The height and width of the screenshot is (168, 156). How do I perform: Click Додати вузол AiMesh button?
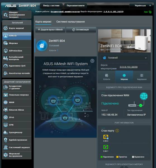pyautogui.click(x=50, y=30)
